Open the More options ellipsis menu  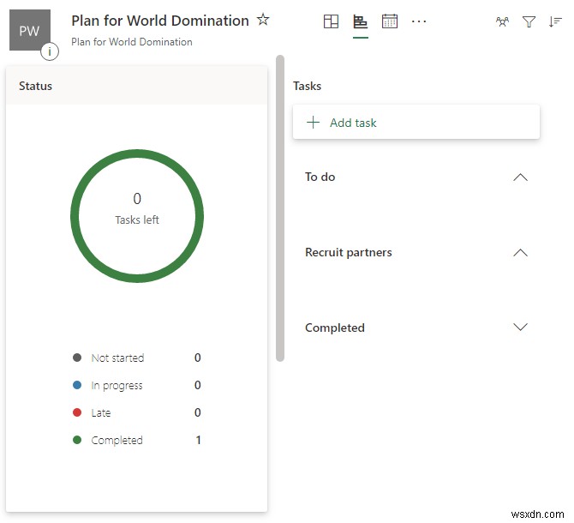[419, 21]
